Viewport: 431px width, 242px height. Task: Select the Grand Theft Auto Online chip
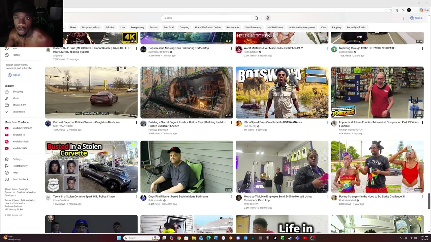pyautogui.click(x=208, y=28)
